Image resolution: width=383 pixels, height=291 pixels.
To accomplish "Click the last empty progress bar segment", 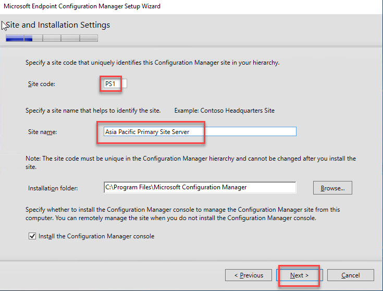I will pyautogui.click(x=89, y=38).
